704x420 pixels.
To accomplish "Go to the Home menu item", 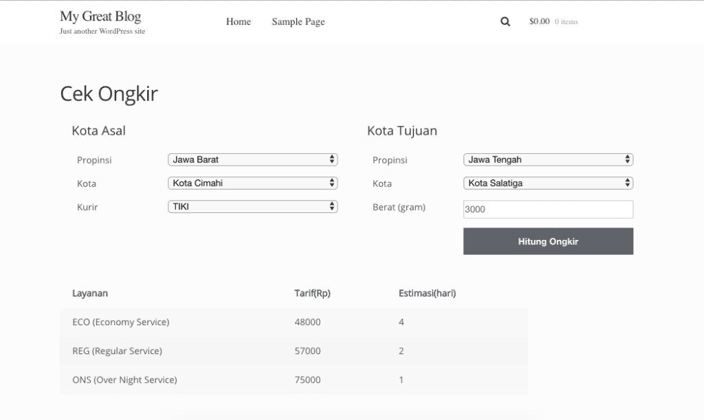I will (239, 21).
